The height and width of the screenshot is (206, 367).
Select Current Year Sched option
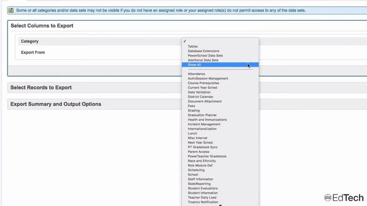[202, 88]
